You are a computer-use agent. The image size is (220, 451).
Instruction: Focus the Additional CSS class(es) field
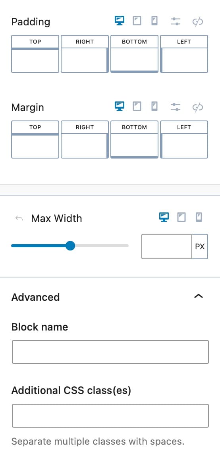pos(110,416)
